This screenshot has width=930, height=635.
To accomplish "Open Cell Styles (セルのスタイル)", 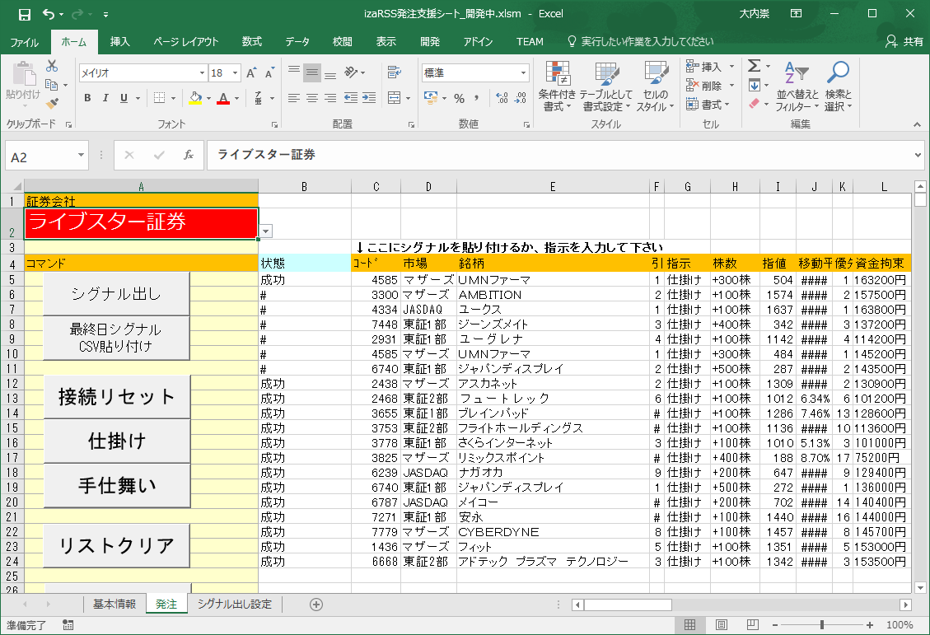I will 656,86.
